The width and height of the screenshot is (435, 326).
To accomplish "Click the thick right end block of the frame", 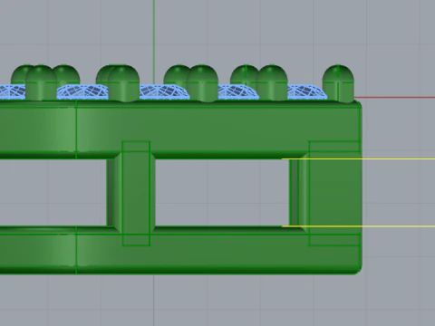I will [x=335, y=193].
